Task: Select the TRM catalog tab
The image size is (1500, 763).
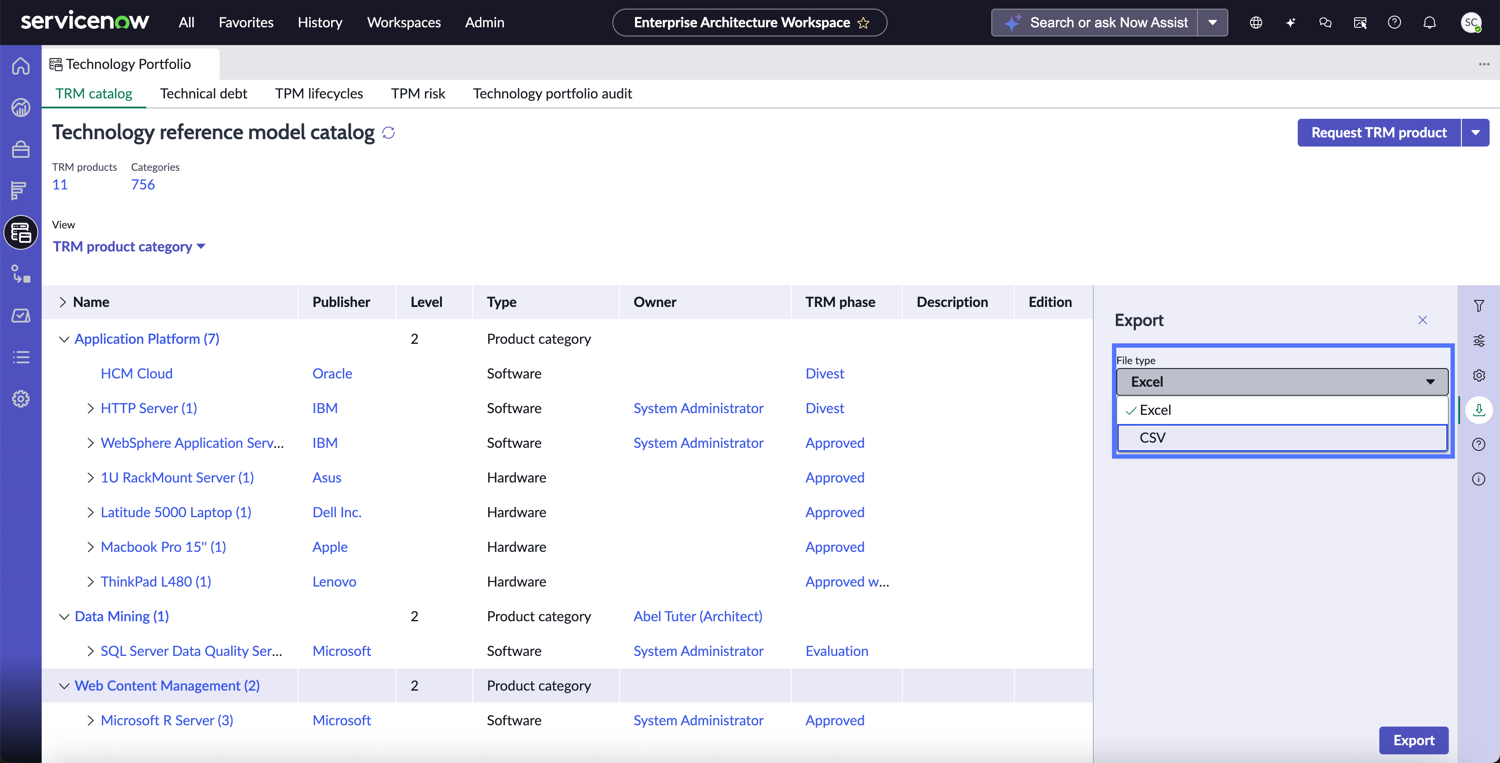Action: (x=94, y=94)
